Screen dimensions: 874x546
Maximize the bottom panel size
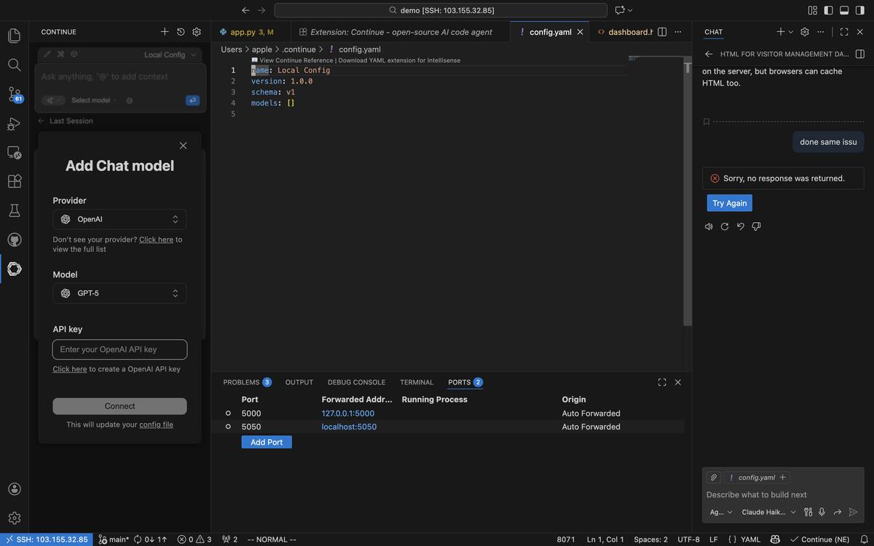(x=662, y=382)
